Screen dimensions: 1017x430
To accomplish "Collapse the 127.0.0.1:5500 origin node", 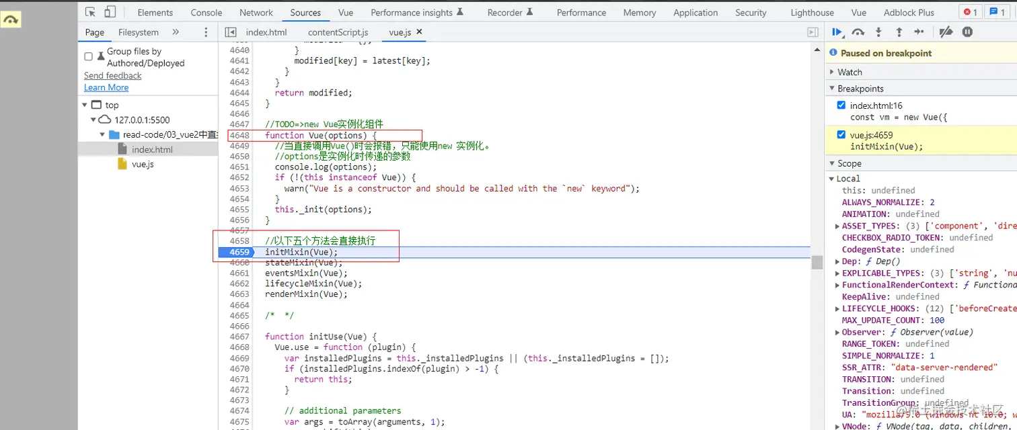I will click(x=93, y=120).
